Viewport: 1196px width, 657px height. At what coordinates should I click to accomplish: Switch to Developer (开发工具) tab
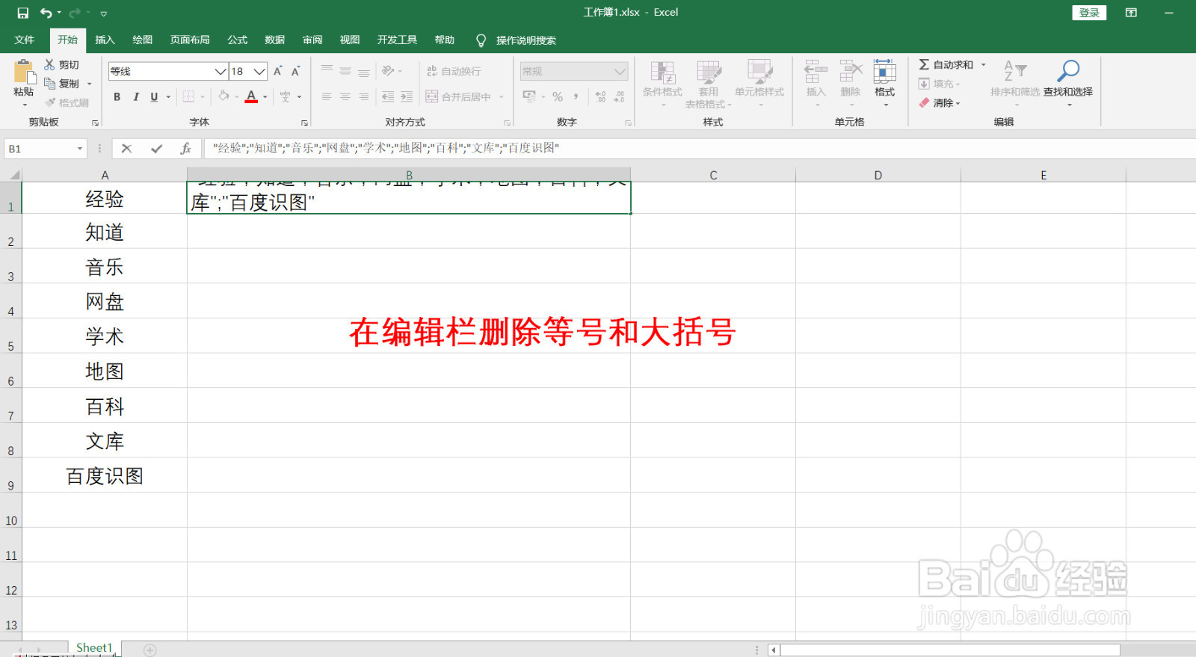pos(397,40)
